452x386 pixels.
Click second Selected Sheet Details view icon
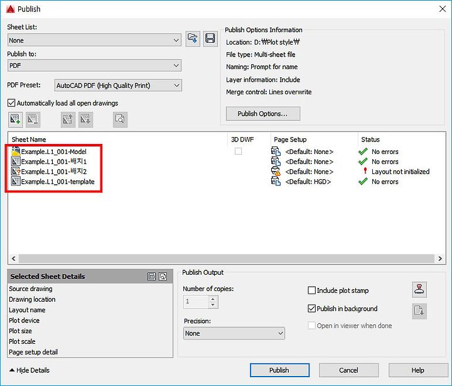point(163,276)
